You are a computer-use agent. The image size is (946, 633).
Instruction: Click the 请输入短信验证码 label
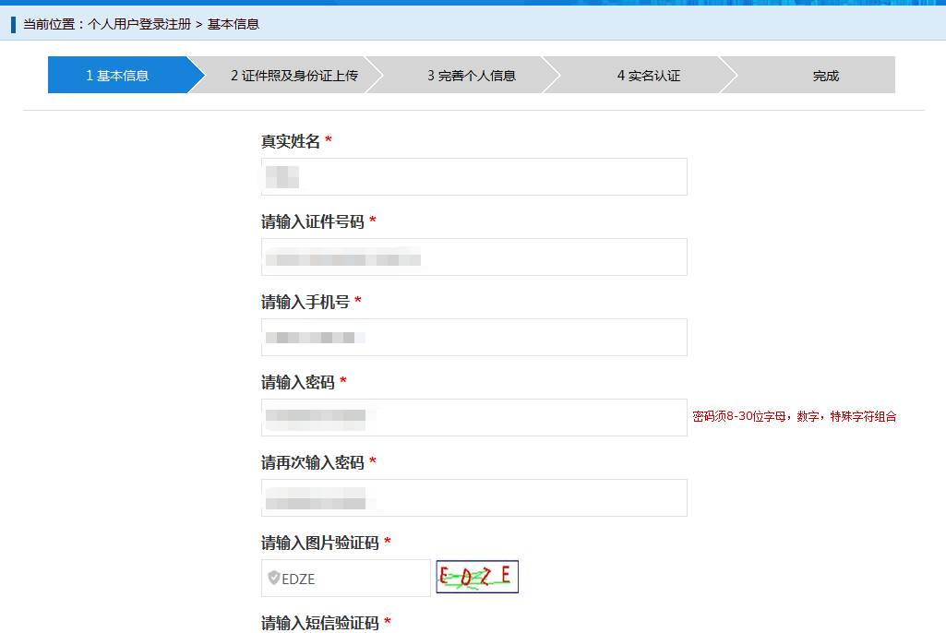click(x=318, y=623)
